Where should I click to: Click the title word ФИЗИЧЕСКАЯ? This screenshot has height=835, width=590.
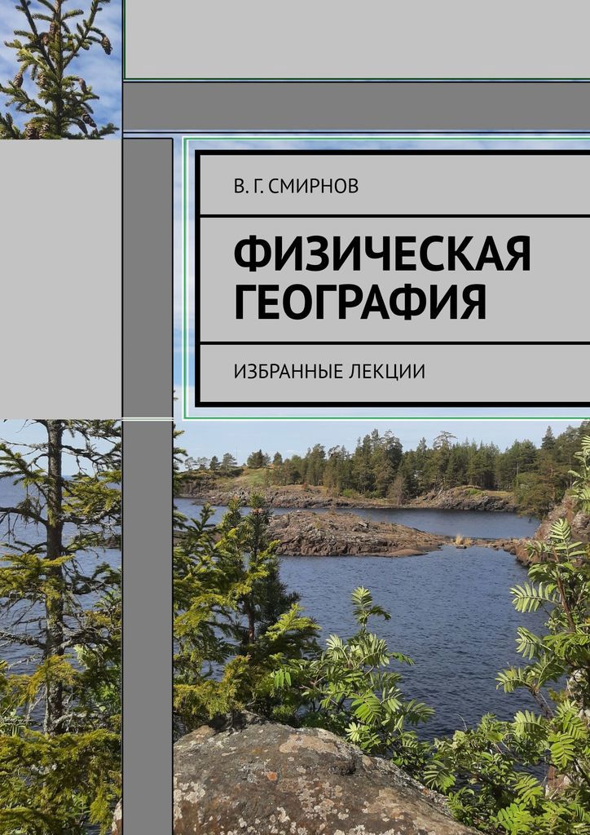click(x=382, y=253)
